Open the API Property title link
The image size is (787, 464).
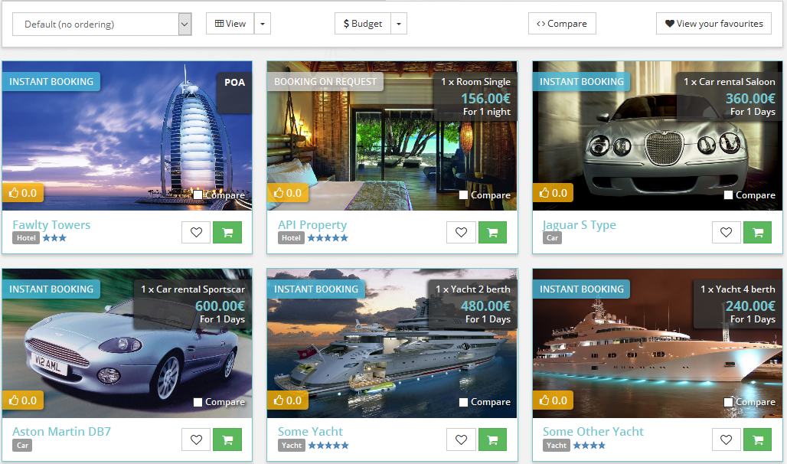click(x=312, y=225)
